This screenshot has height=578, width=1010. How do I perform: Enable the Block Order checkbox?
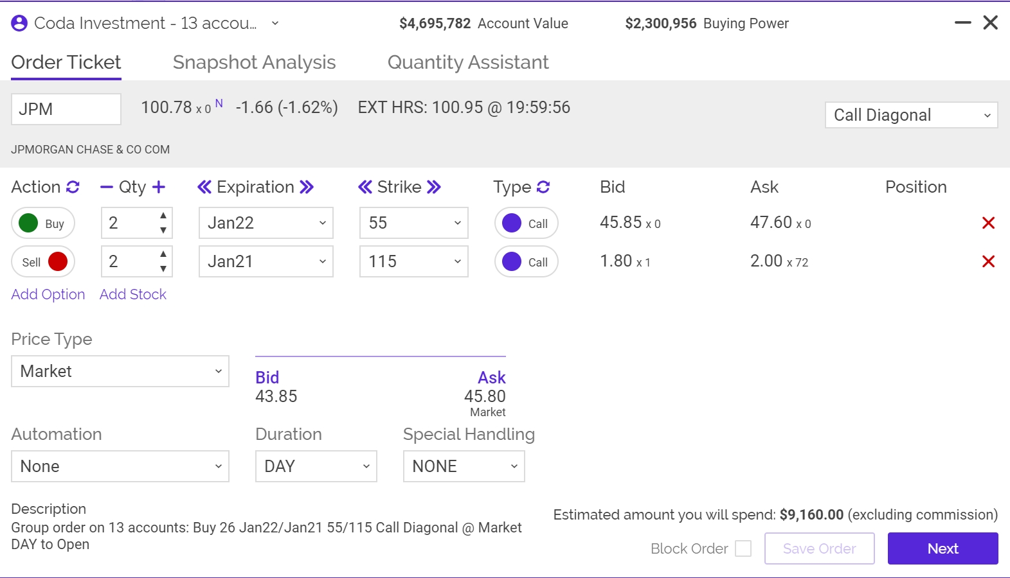click(x=743, y=548)
